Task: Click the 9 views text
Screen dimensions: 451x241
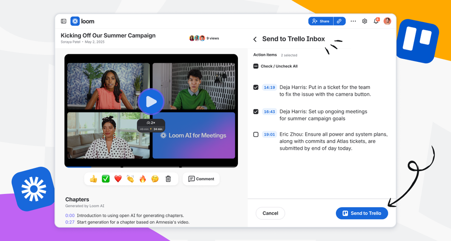Action: (x=213, y=38)
